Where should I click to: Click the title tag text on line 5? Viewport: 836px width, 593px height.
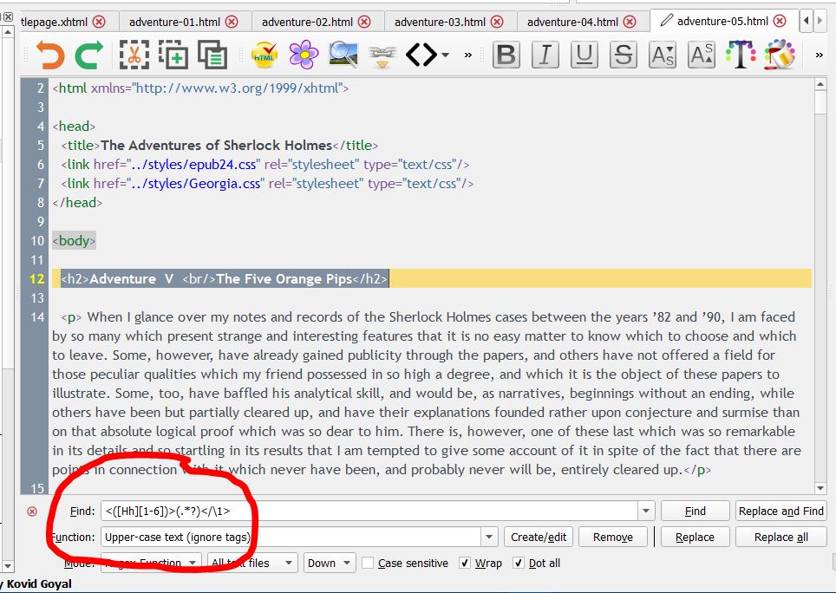pos(217,146)
